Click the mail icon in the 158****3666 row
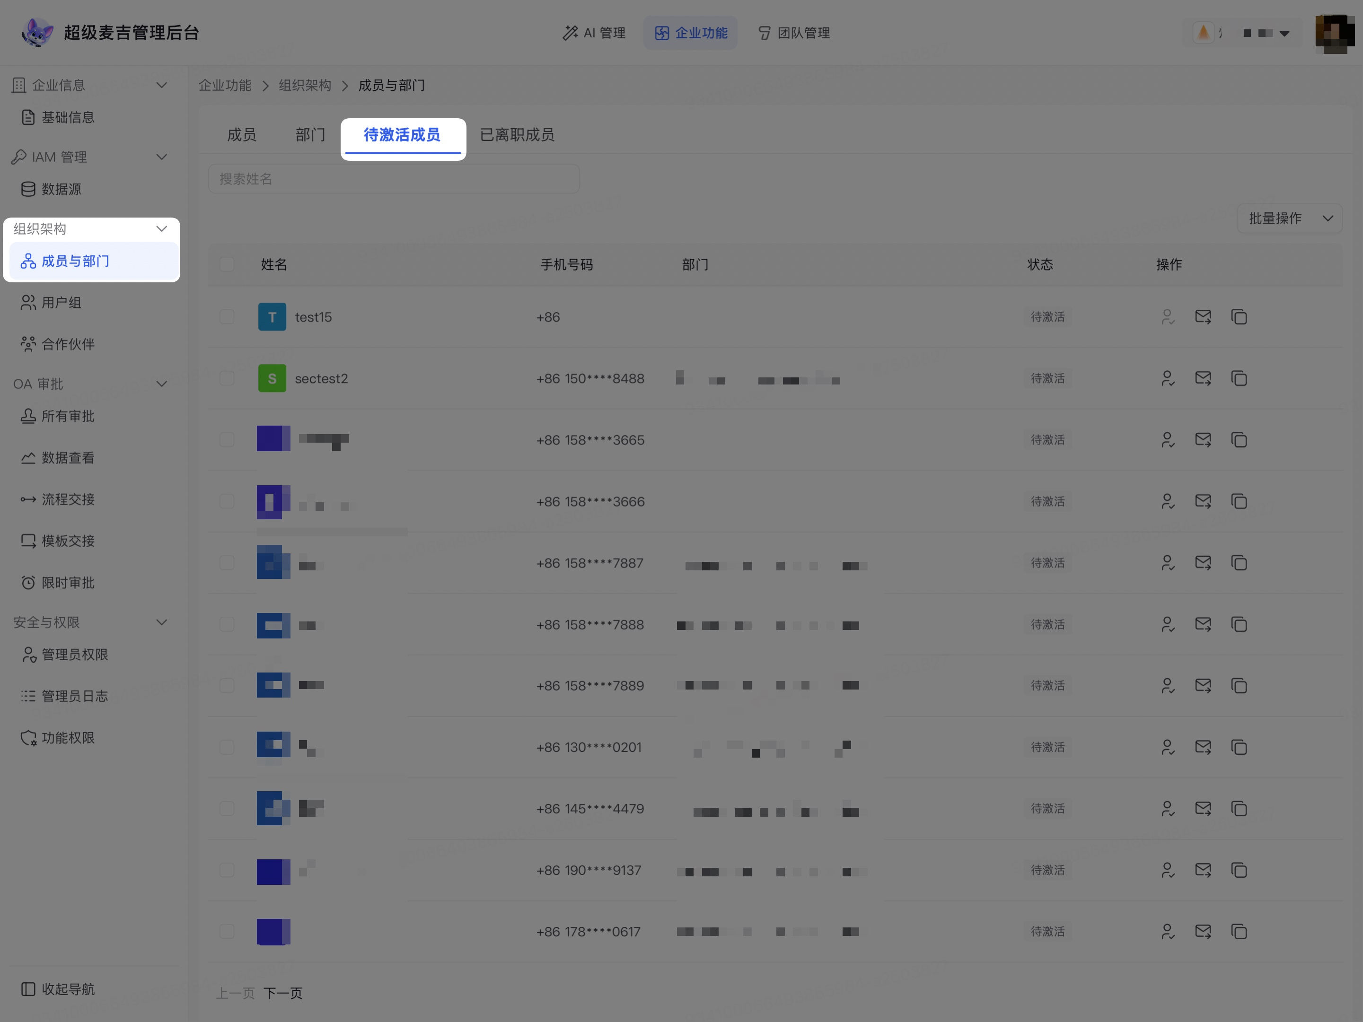This screenshot has width=1363, height=1022. point(1203,501)
